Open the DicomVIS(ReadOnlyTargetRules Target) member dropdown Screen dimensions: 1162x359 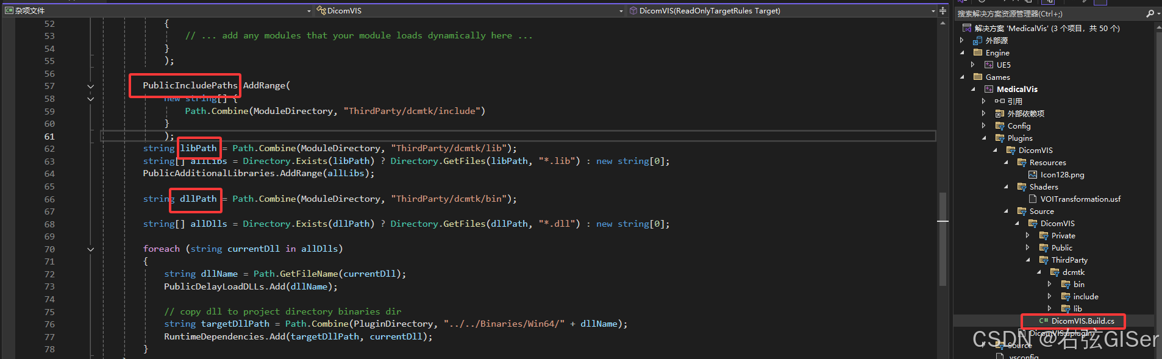(933, 11)
